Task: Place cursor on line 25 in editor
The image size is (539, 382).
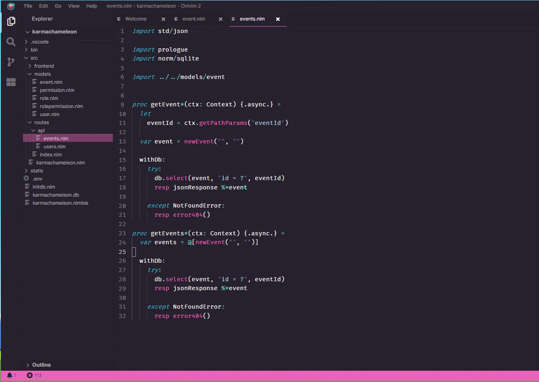Action: [x=134, y=252]
